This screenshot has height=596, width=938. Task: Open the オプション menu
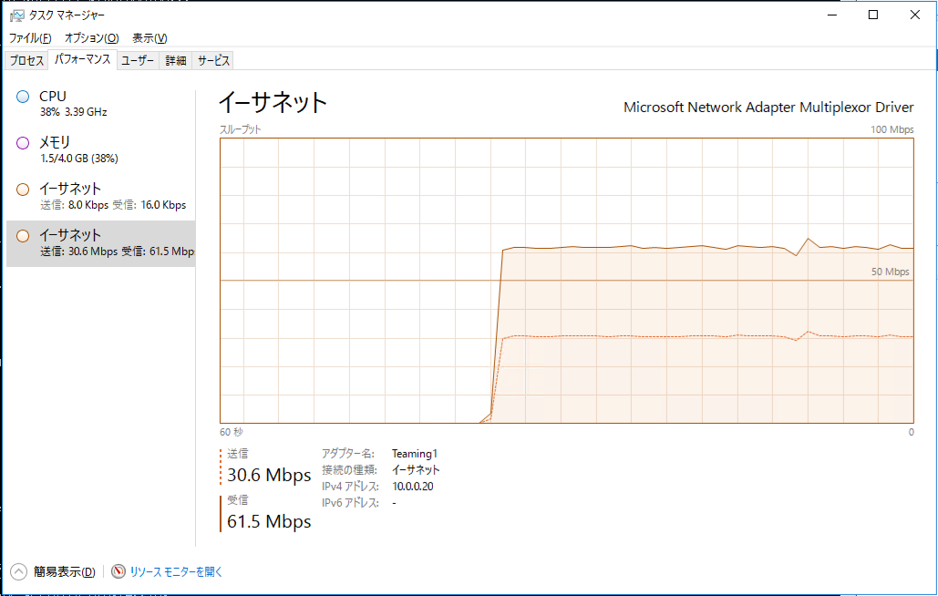91,38
